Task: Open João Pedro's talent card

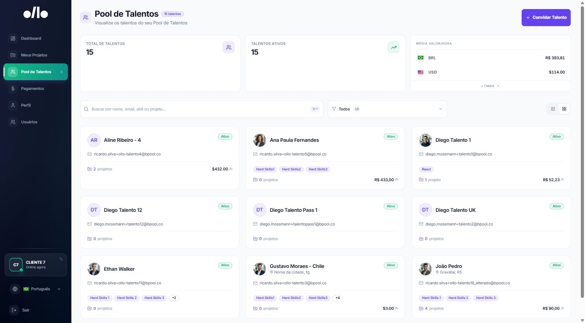Action: pyautogui.click(x=491, y=287)
